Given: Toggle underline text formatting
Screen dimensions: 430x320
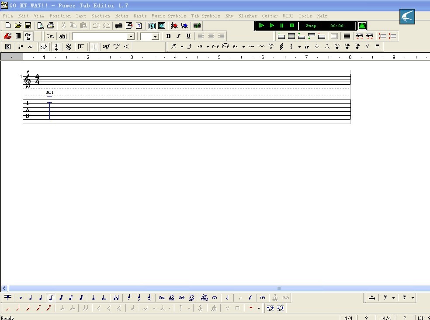Looking at the screenshot, I should pos(188,36).
